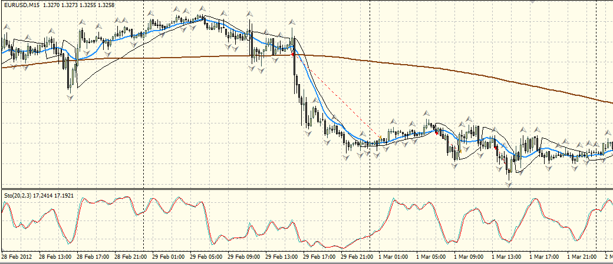The image size is (613, 264).
Task: Click the 28 Feb 13:00 time label
Action: 55,257
